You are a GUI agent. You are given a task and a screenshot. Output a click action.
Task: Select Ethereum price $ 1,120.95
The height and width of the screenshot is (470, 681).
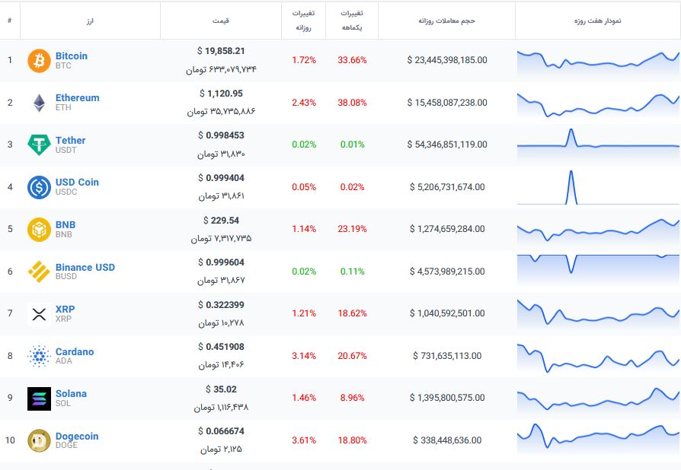coord(221,94)
